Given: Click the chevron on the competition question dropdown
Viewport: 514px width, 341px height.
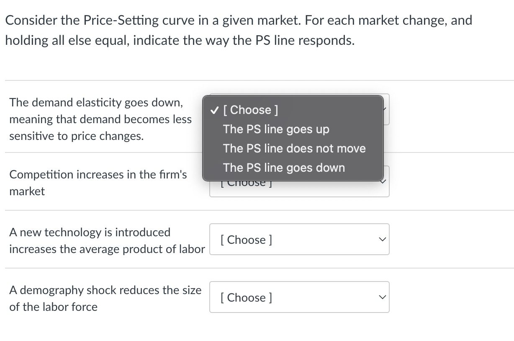Looking at the screenshot, I should [x=382, y=181].
